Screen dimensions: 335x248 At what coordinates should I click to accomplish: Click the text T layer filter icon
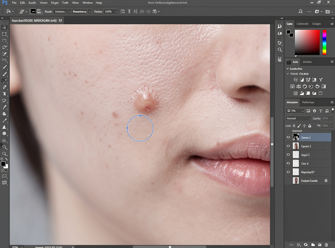320,111
